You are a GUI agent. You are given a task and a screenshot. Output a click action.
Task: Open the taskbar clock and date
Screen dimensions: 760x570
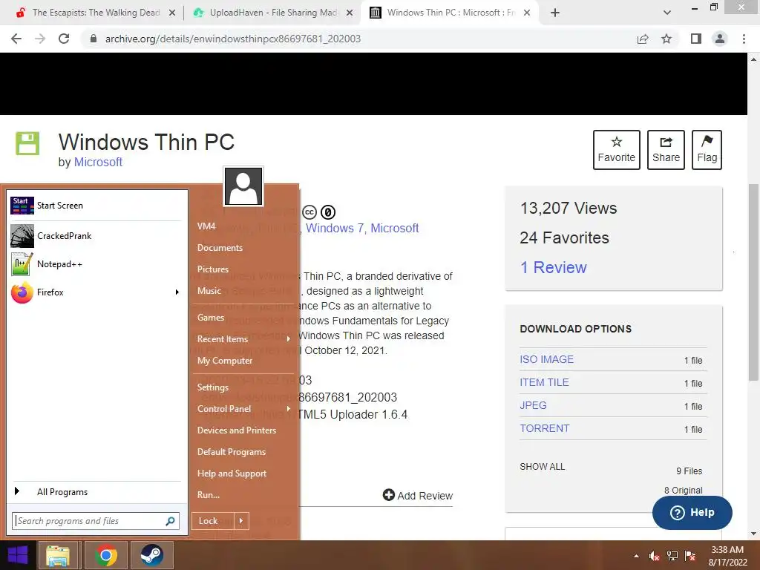tap(727, 556)
